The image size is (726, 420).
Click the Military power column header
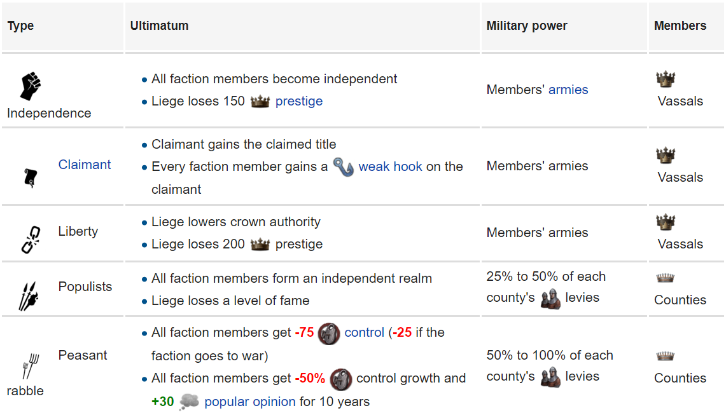(527, 26)
